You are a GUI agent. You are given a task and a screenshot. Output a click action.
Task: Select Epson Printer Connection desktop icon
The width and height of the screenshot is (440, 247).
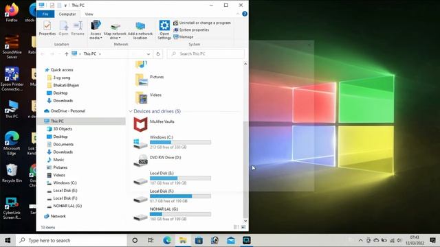pyautogui.click(x=12, y=79)
